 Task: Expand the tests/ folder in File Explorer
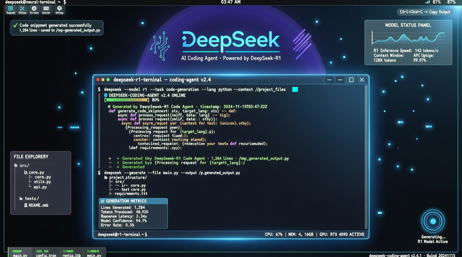coord(29,199)
